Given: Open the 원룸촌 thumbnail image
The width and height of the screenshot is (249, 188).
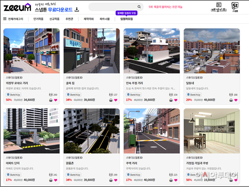Looking at the screenshot, I should click(92, 131).
